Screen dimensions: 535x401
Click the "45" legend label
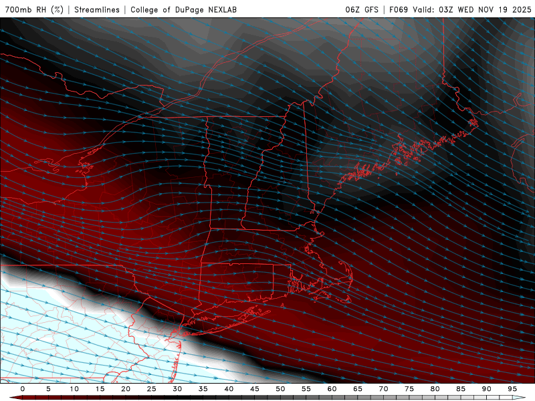[x=255, y=389]
